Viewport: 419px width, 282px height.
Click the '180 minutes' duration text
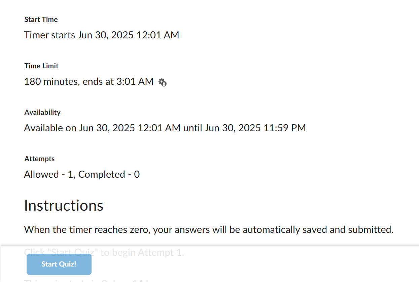point(50,81)
